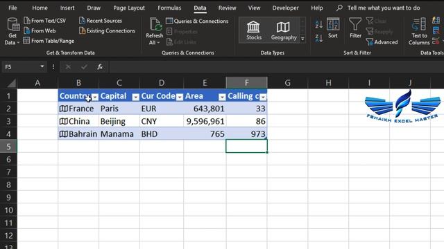Click the France geography card icon
The image size is (444, 249).
[x=63, y=109]
